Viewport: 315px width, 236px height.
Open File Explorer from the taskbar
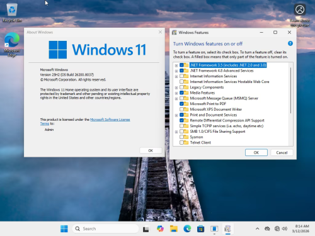click(x=174, y=228)
